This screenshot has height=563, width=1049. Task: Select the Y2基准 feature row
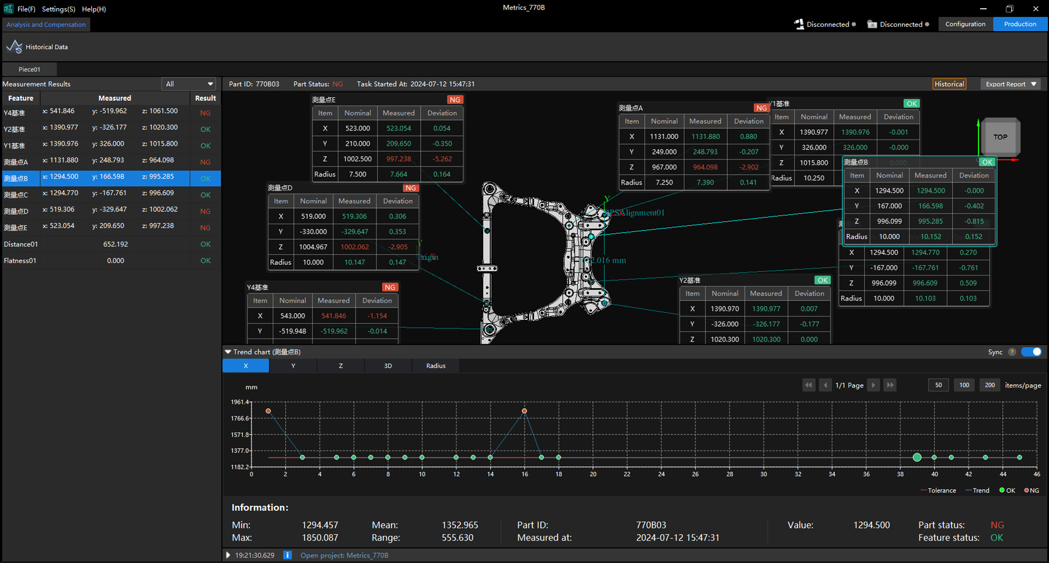pyautogui.click(x=111, y=129)
